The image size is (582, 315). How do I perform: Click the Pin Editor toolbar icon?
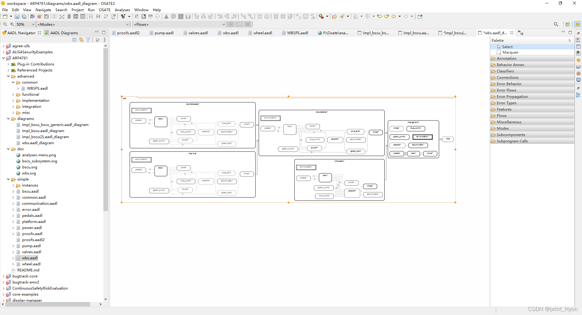[420, 16]
